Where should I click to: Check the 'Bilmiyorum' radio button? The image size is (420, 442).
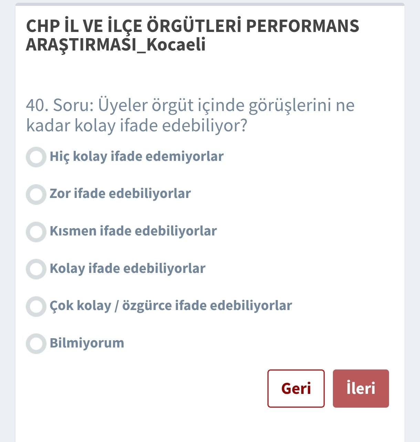tap(36, 344)
